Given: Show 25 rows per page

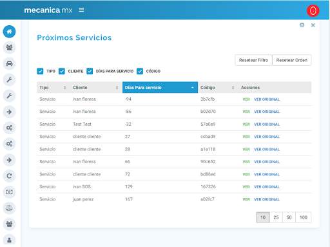Looking at the screenshot, I should 276,217.
